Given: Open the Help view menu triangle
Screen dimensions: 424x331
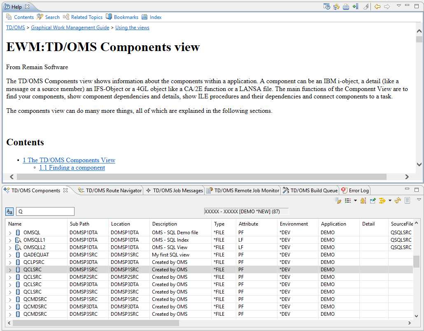Looking at the screenshot, I should [398, 6].
